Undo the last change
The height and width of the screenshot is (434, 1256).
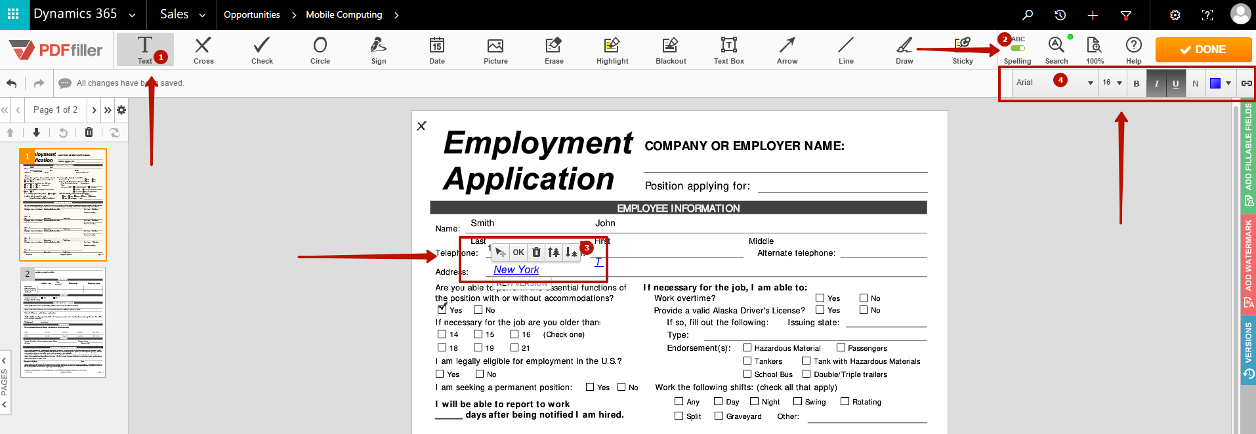[11, 83]
